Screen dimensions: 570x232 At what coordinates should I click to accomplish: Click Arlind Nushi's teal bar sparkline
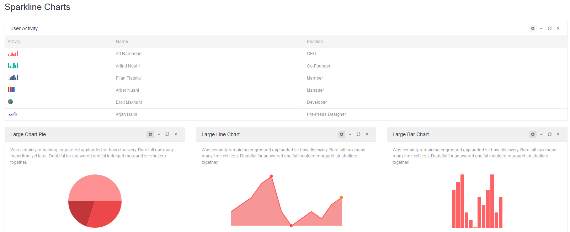(13, 65)
